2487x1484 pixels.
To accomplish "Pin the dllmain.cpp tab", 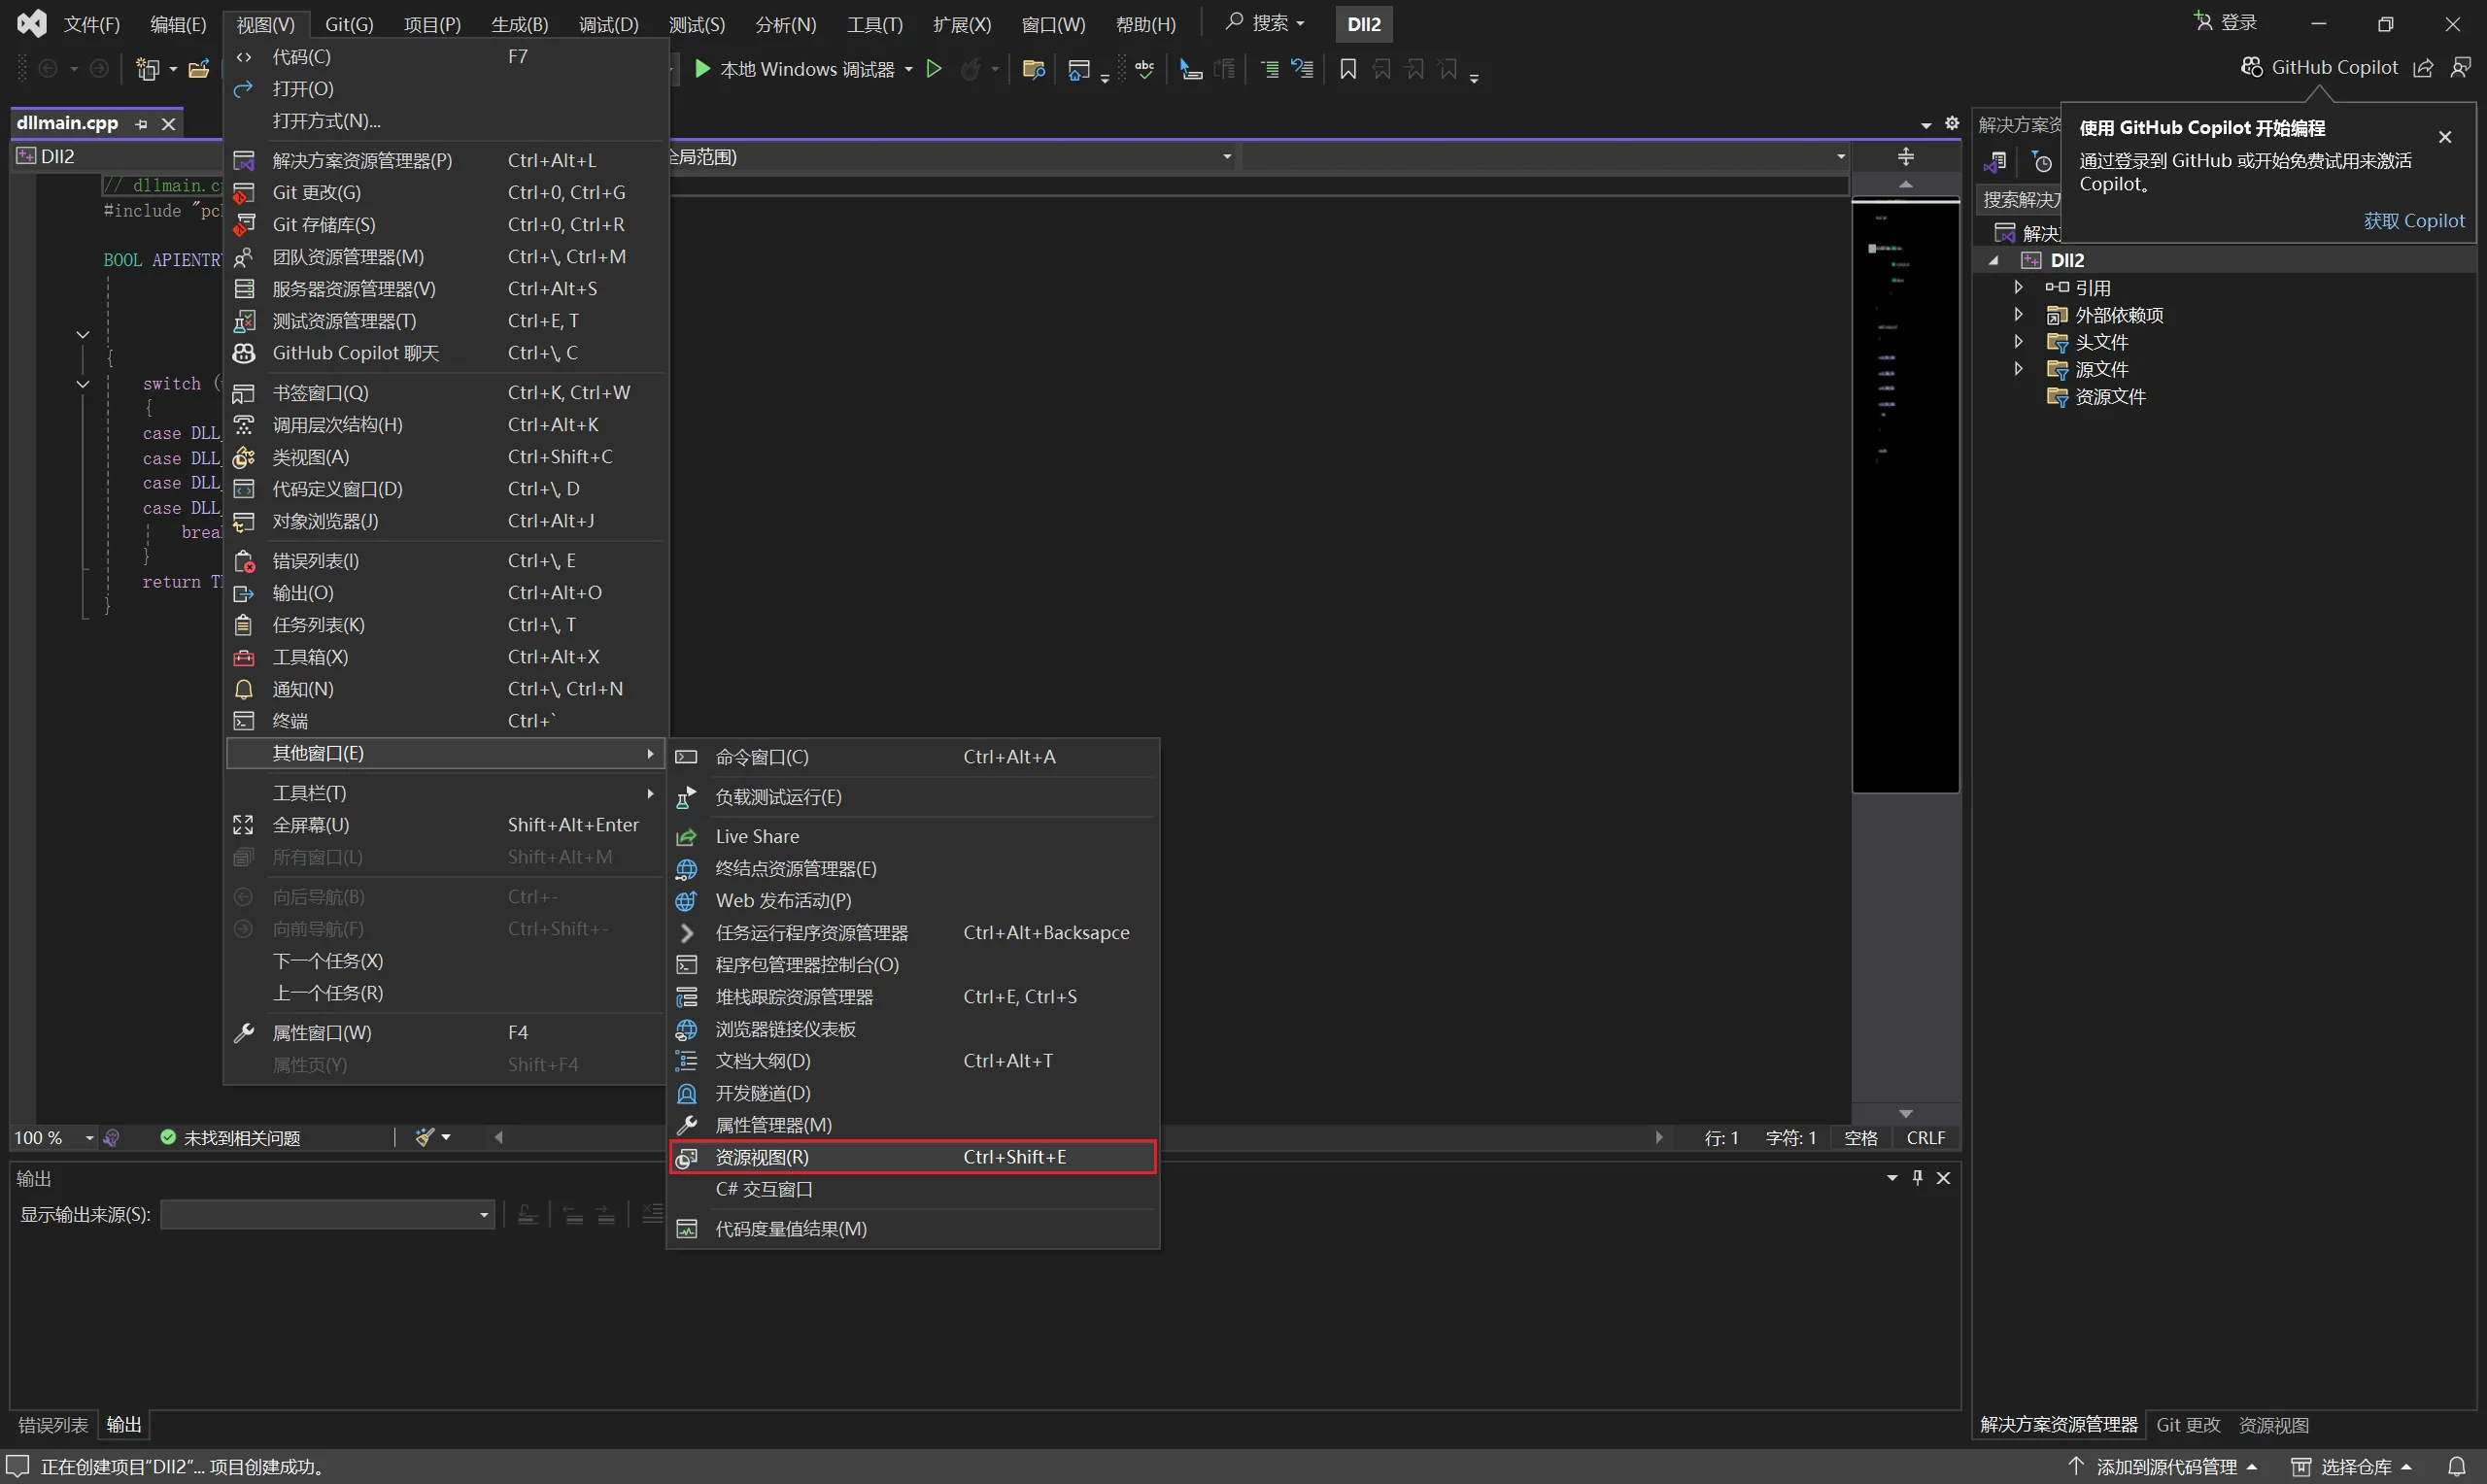I will point(141,124).
